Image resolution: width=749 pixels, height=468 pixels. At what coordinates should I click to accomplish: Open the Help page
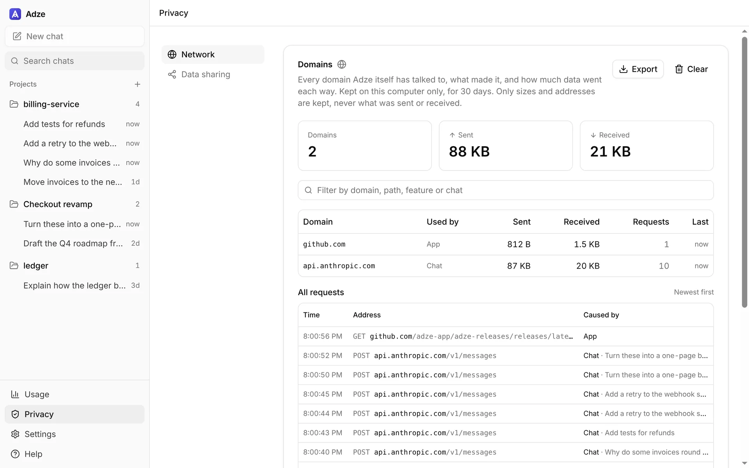pyautogui.click(x=75, y=454)
